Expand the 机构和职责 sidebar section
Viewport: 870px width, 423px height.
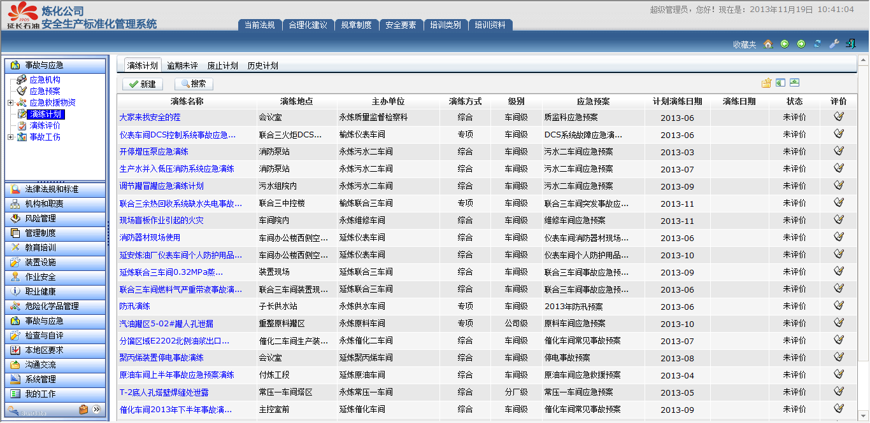click(x=55, y=204)
